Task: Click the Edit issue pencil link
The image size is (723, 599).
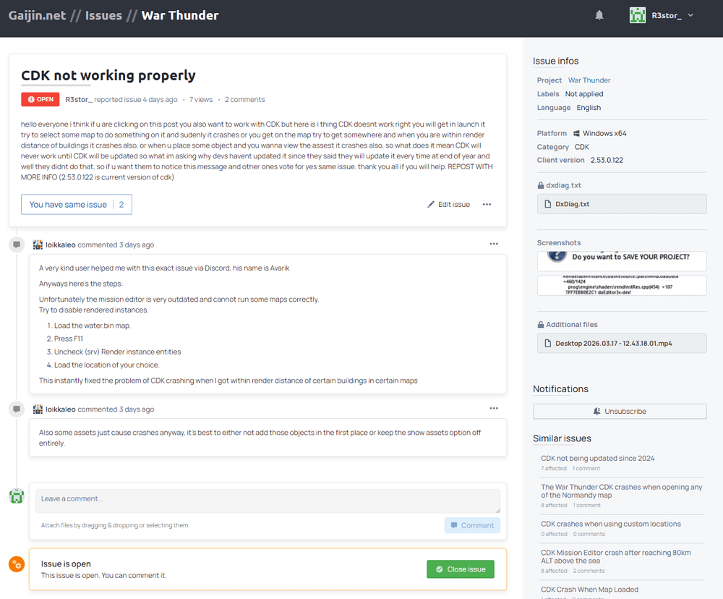Action: coord(448,205)
